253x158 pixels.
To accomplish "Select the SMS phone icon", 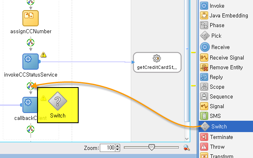I will 204,116.
